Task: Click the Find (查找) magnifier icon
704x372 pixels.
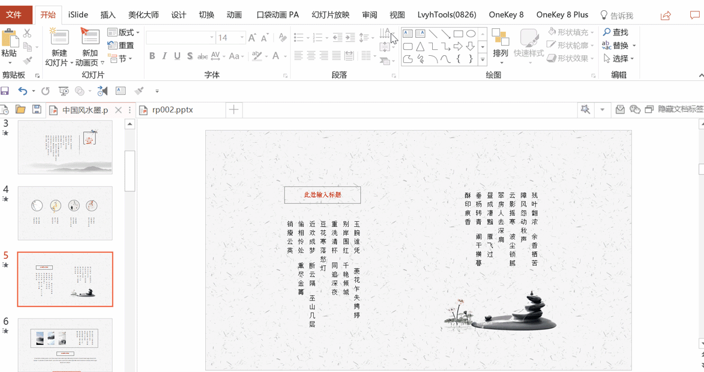Action: pyautogui.click(x=607, y=32)
